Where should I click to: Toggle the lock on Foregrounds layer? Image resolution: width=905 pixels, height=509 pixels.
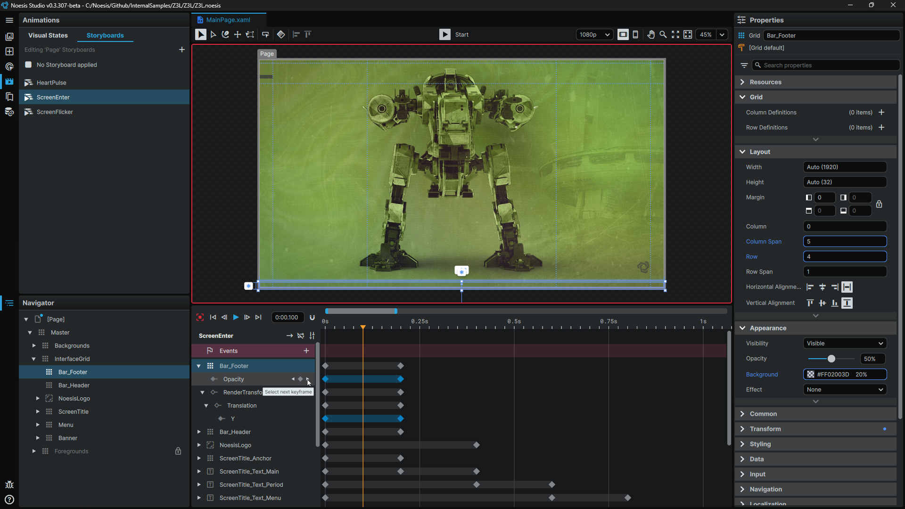coord(178,451)
